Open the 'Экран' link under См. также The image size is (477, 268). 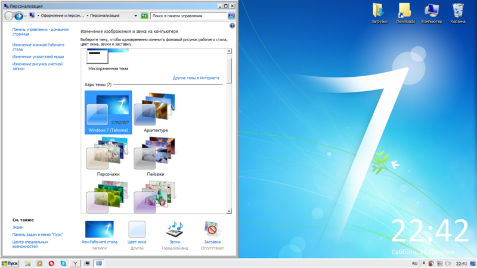[x=18, y=227]
